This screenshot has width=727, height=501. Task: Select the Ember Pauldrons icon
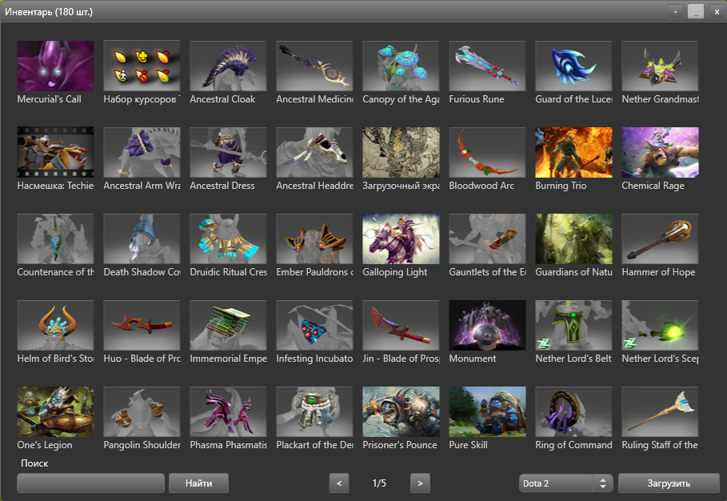coord(314,239)
